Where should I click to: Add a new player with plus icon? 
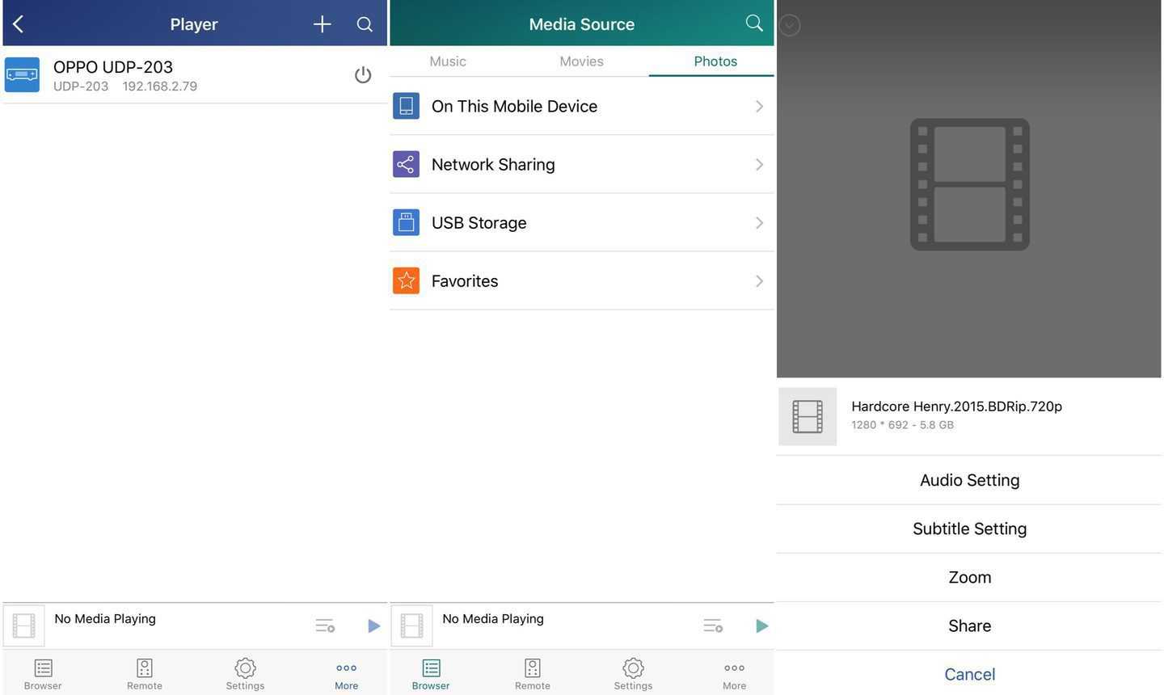322,24
